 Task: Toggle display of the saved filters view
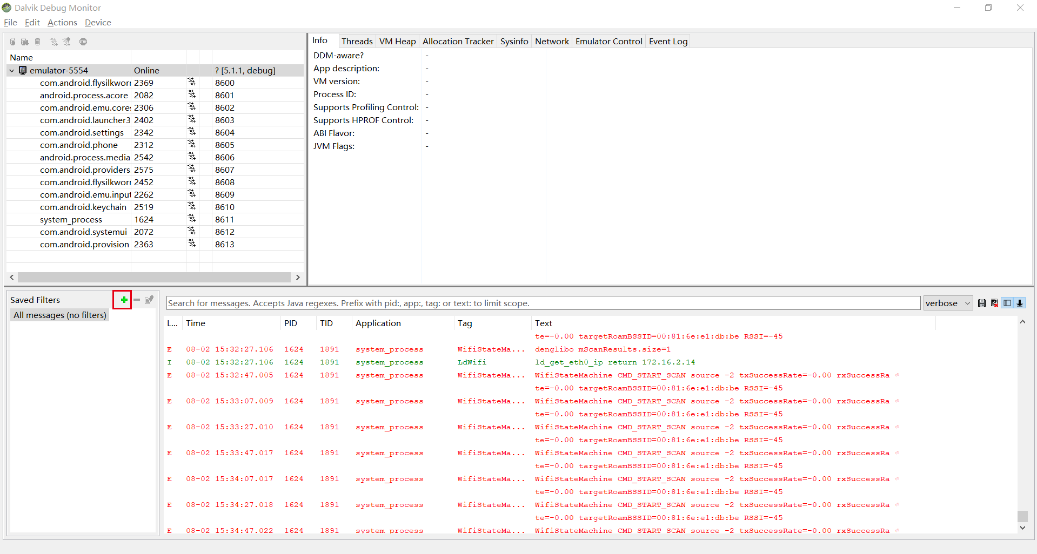pyautogui.click(x=1007, y=303)
